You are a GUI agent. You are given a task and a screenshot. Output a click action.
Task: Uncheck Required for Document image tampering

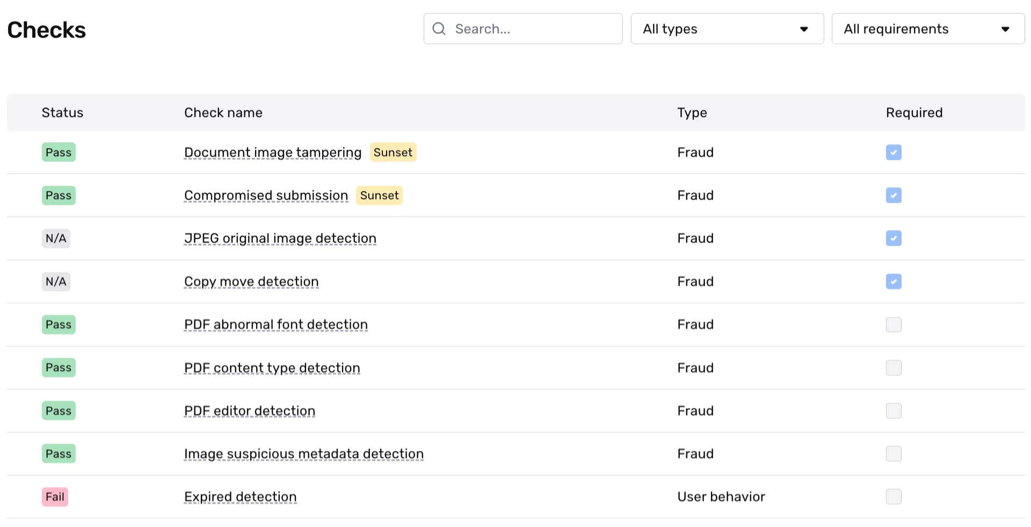(894, 152)
